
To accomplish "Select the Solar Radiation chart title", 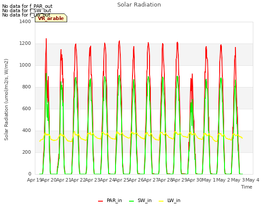I will pyautogui.click(x=139, y=5).
